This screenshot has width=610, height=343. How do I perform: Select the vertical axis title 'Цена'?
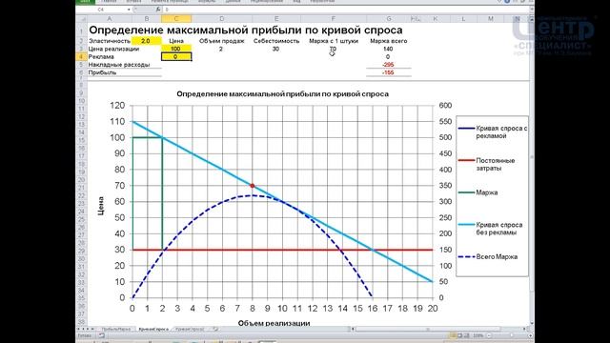(101, 206)
